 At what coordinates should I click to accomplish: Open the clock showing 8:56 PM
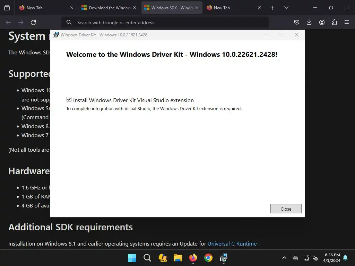click(331, 258)
